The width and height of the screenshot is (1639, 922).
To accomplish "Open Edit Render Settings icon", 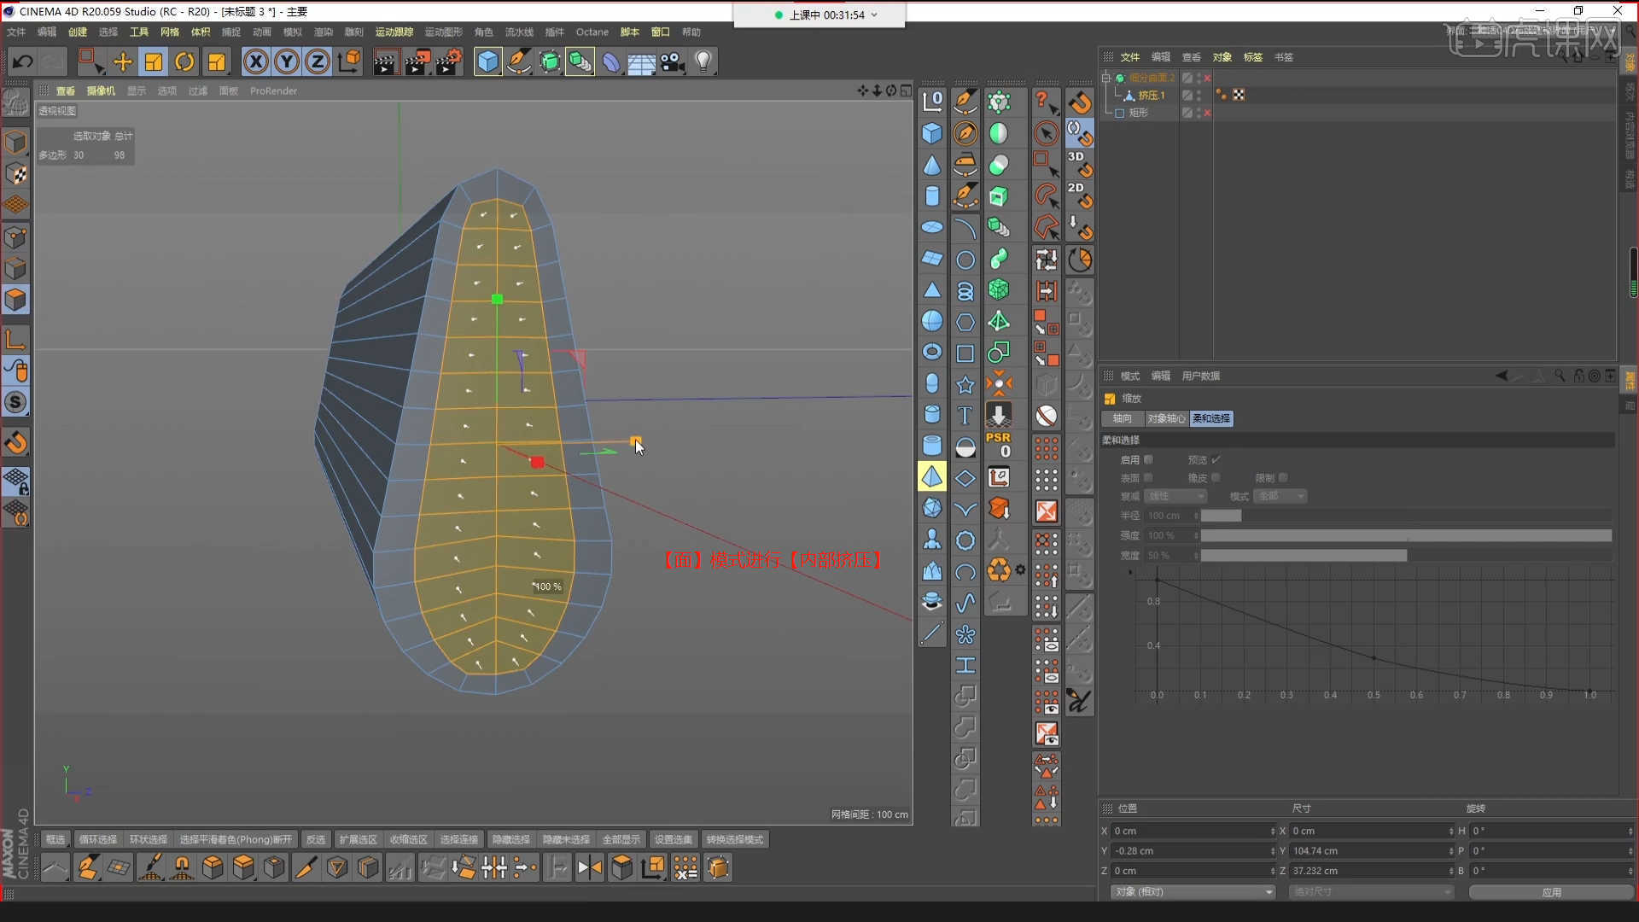I will (449, 61).
